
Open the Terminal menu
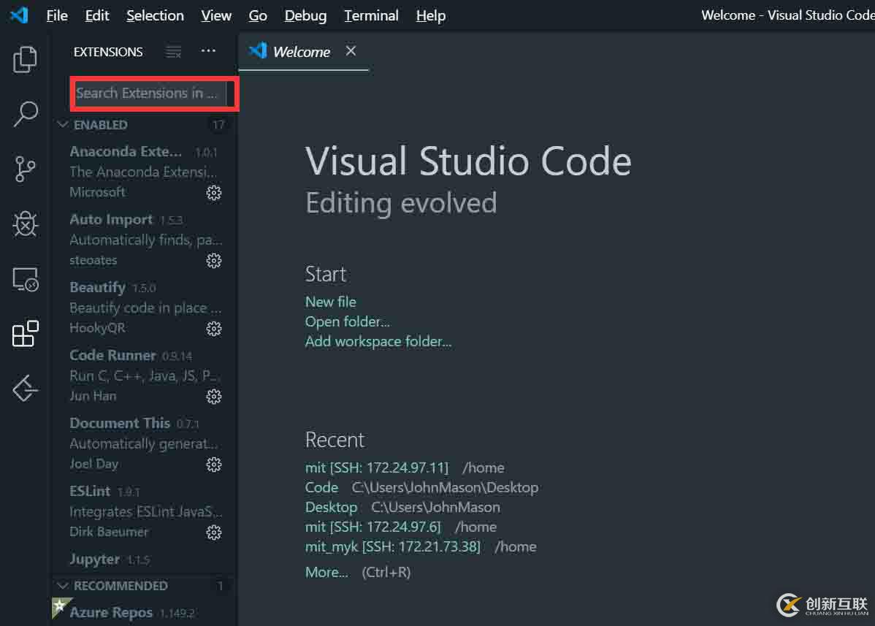point(371,15)
